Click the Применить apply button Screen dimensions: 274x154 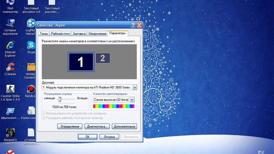pyautogui.click(x=131, y=137)
